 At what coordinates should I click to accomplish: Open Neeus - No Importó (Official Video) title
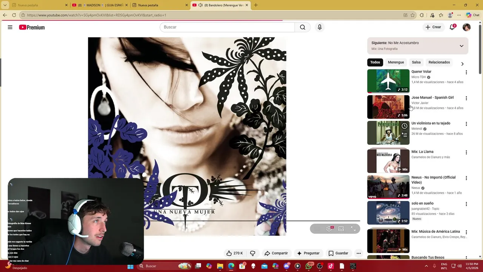pyautogui.click(x=433, y=180)
